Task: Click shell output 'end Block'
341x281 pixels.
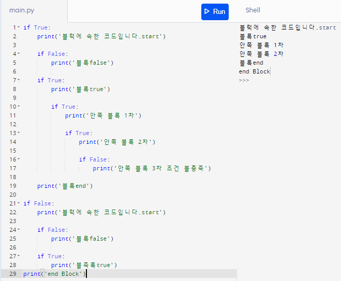Action: [x=254, y=71]
